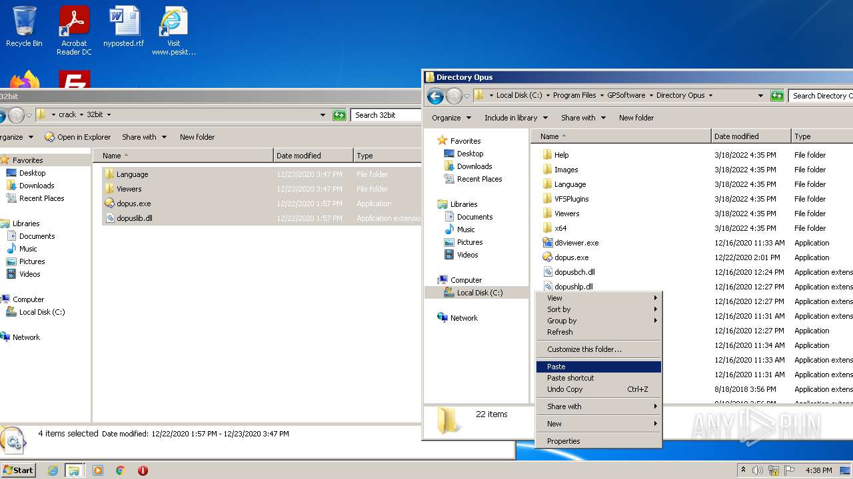The height and width of the screenshot is (479, 853).
Task: Open the Visit www.peskt desktop shortcut
Action: tap(174, 31)
